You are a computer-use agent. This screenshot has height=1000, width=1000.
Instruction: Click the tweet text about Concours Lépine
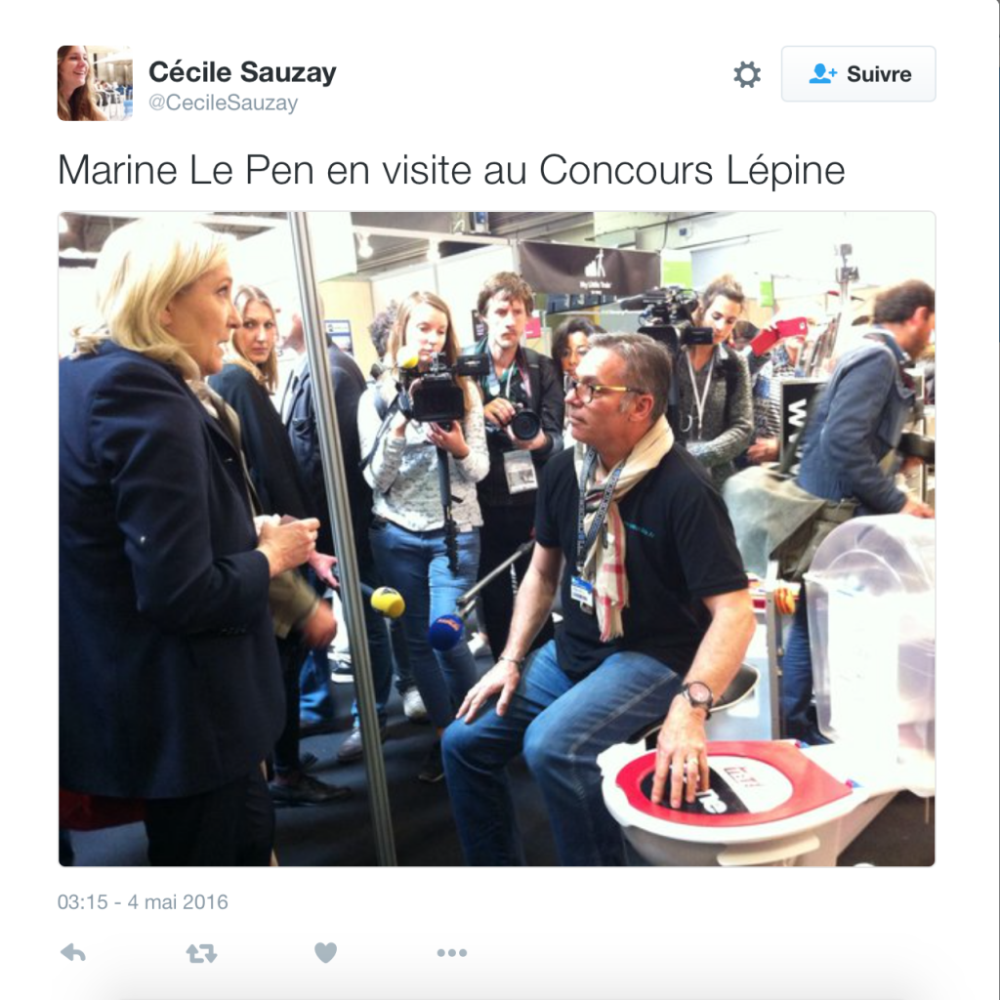point(451,170)
